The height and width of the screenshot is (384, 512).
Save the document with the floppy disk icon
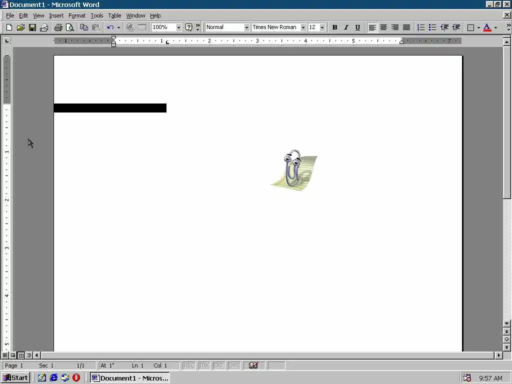coord(32,27)
